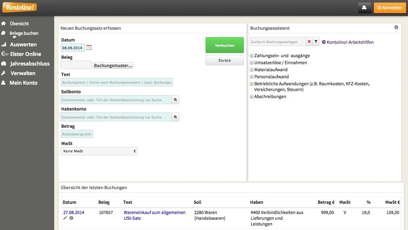Open the MwSt dropdown
The image size is (408, 230).
pos(99,151)
